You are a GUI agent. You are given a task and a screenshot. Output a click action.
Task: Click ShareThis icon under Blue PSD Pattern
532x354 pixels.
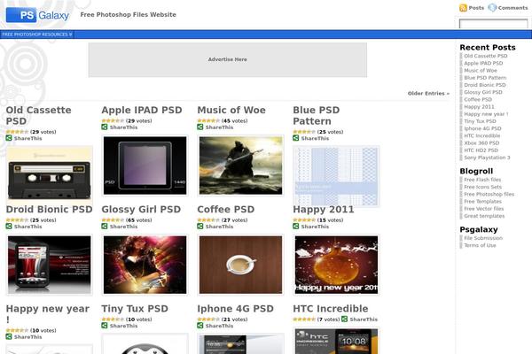[x=296, y=138]
